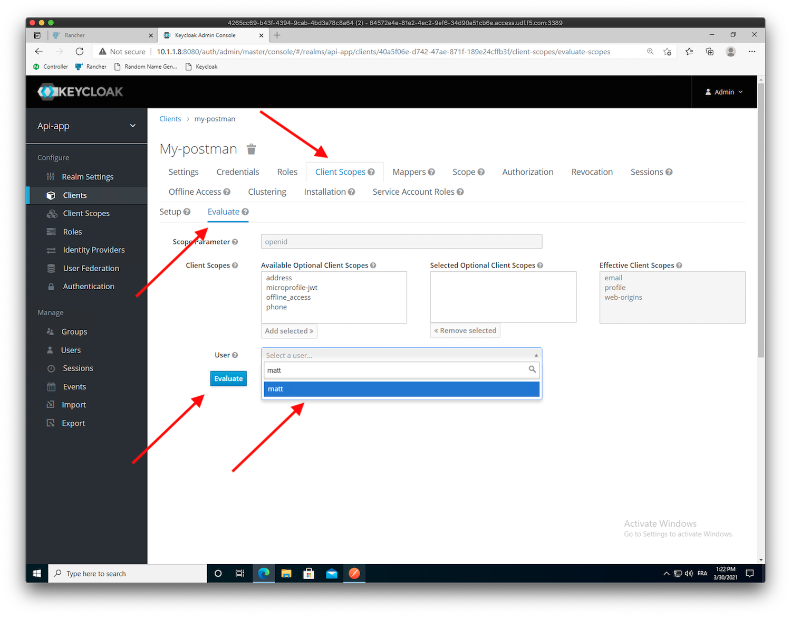Click help icon beside Client Scopes tab
The image size is (791, 617).
pos(371,172)
